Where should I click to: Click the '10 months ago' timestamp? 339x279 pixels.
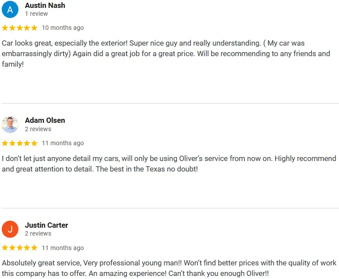(63, 28)
